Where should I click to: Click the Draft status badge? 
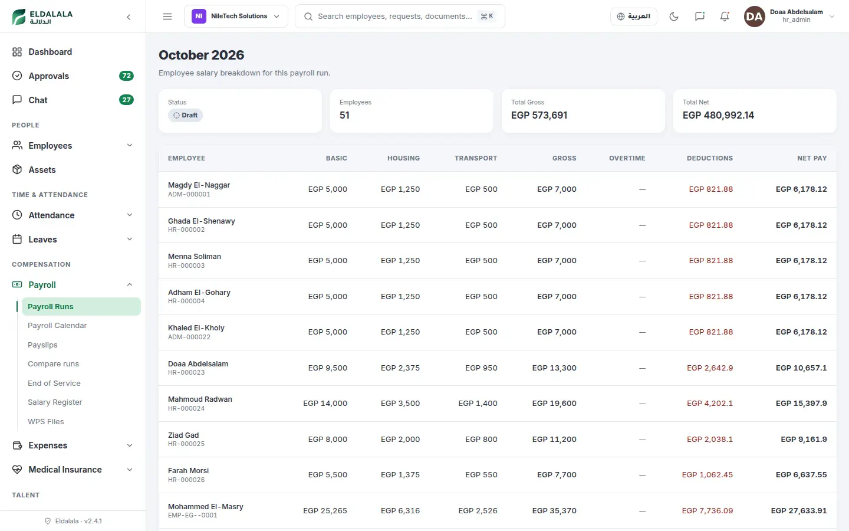point(185,115)
